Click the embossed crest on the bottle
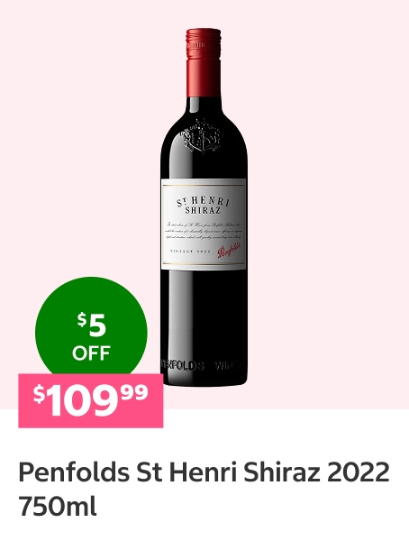The height and width of the screenshot is (559, 409). (x=204, y=136)
